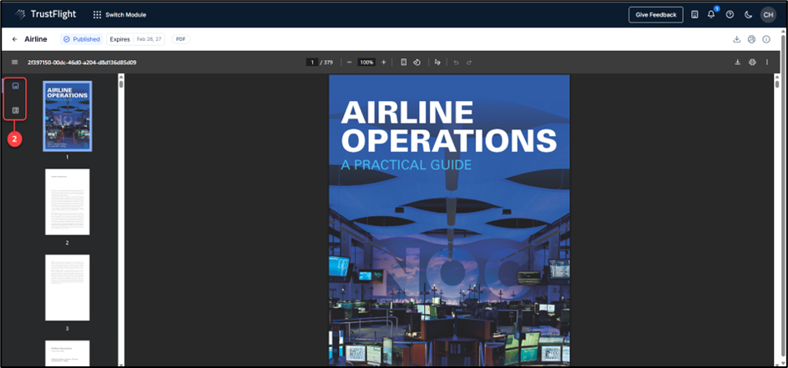Open the thumbnails view in PDF sidebar
This screenshot has height=368, width=788.
pos(15,87)
